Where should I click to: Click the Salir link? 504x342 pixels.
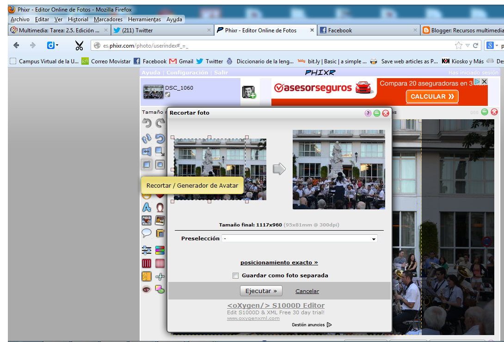click(x=221, y=73)
